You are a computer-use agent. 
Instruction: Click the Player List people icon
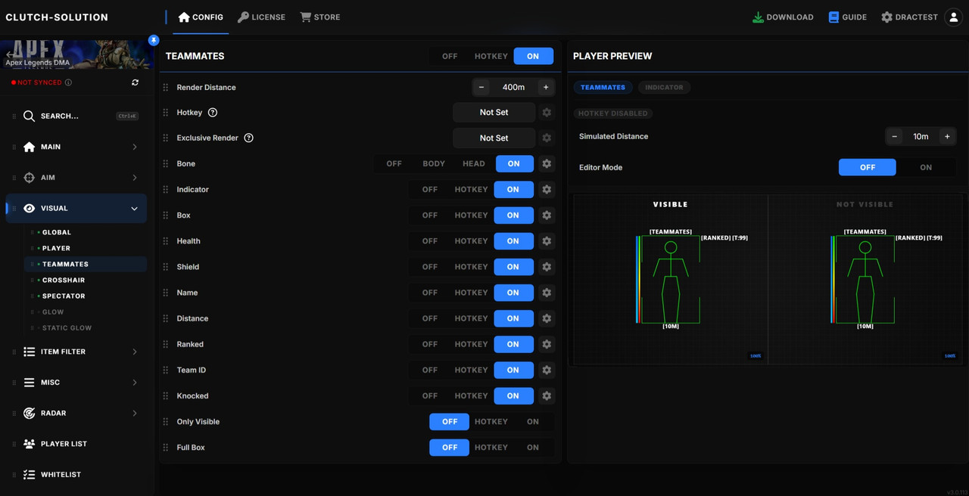click(x=29, y=444)
